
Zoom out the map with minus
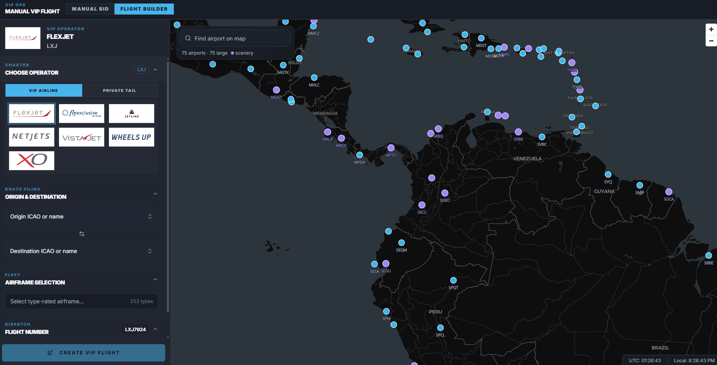[711, 40]
